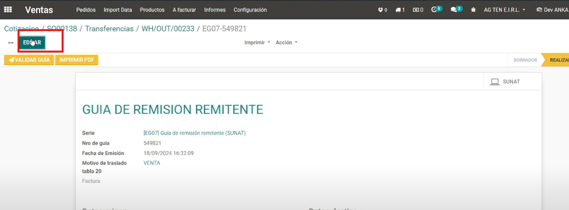Open the delivery truck counter showing 1
The width and height of the screenshot is (569, 210).
pyautogui.click(x=400, y=10)
